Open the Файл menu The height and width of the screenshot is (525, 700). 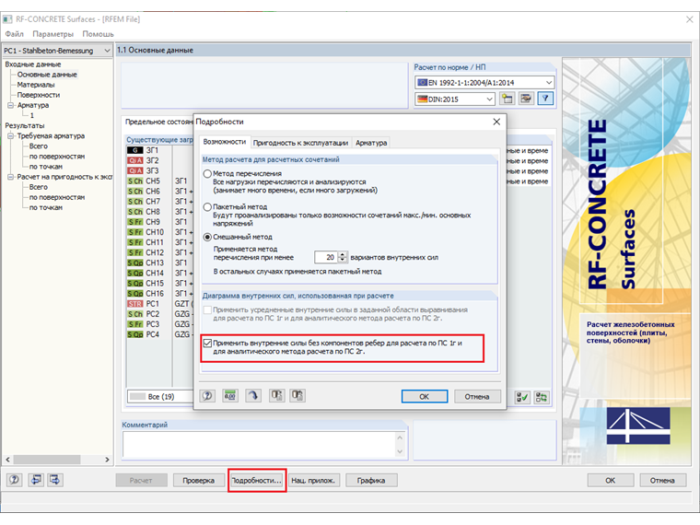pos(15,34)
